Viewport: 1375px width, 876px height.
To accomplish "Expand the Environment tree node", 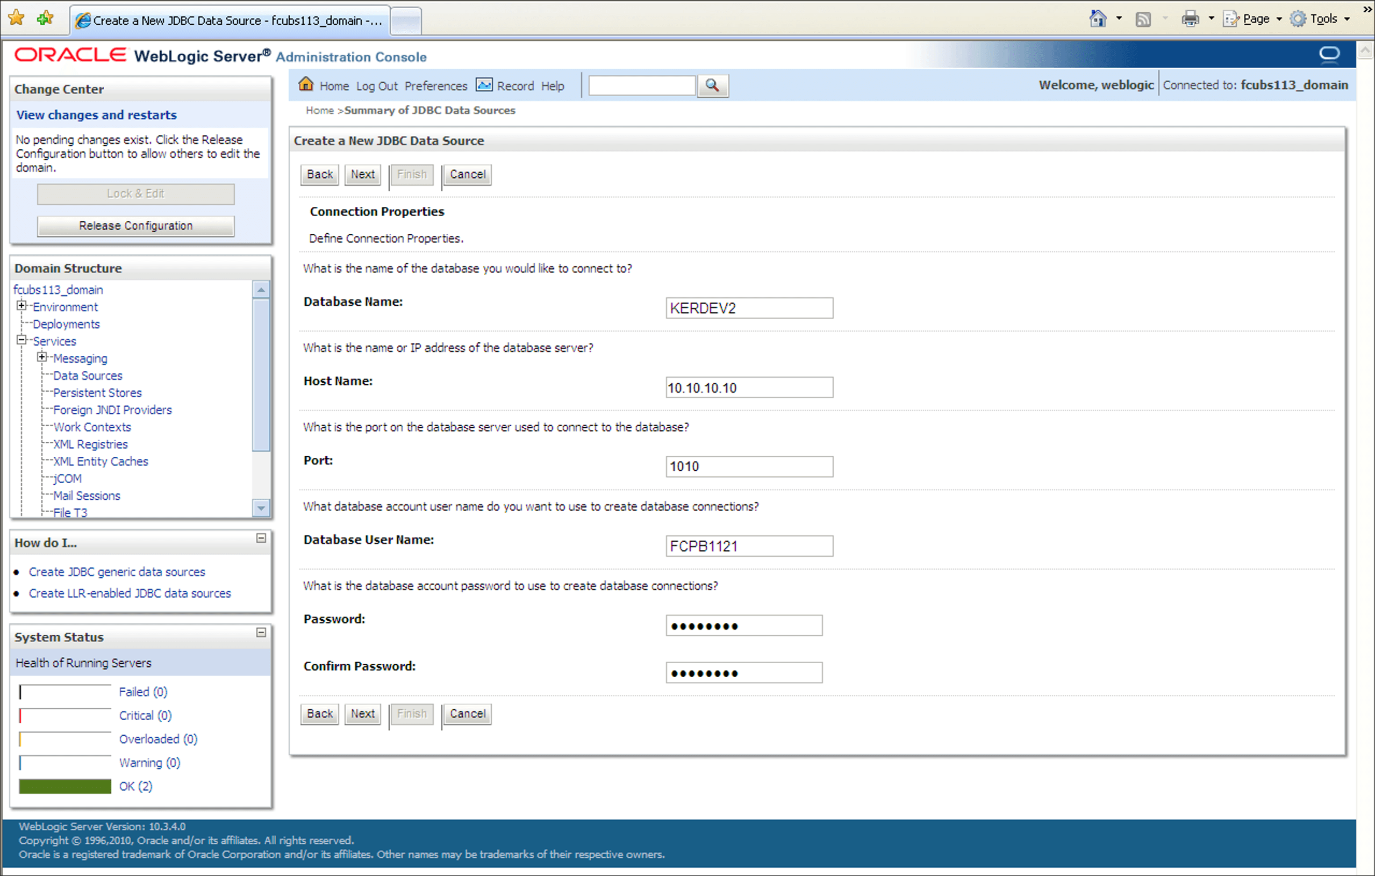I will click(x=22, y=305).
